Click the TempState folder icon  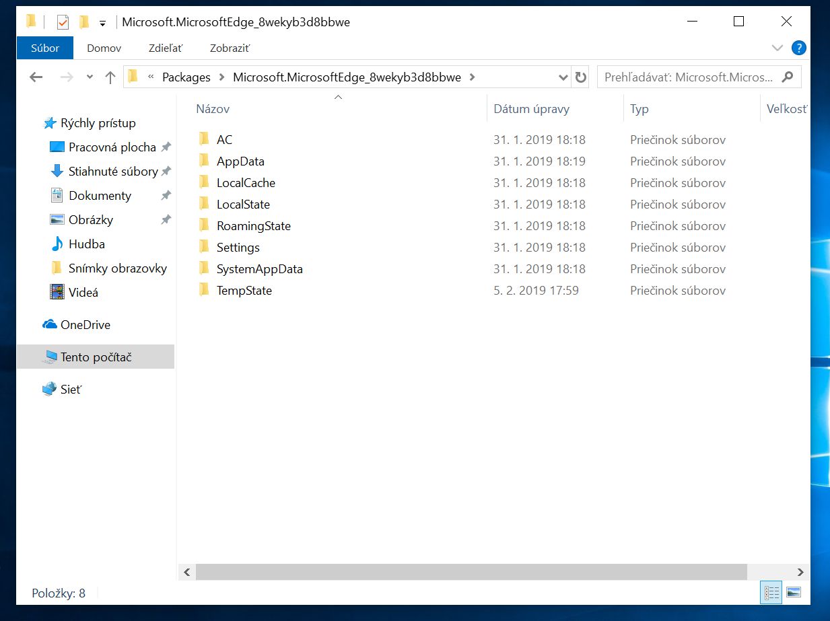click(205, 290)
